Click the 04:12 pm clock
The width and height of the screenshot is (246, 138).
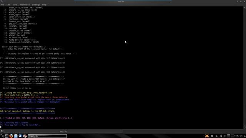(x=238, y=136)
